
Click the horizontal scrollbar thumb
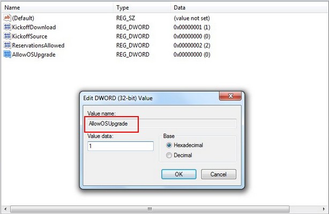149,209
